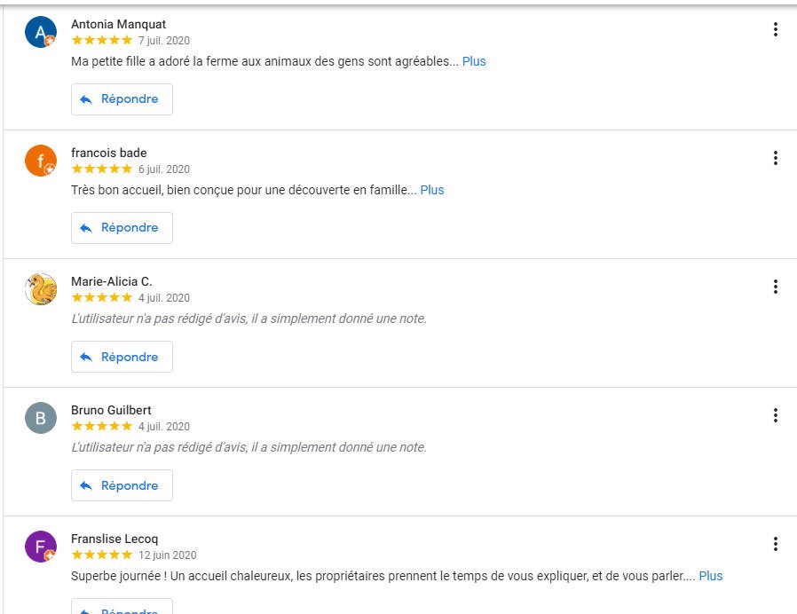Expand Franslise Lecoq's review with Plus

(x=711, y=576)
